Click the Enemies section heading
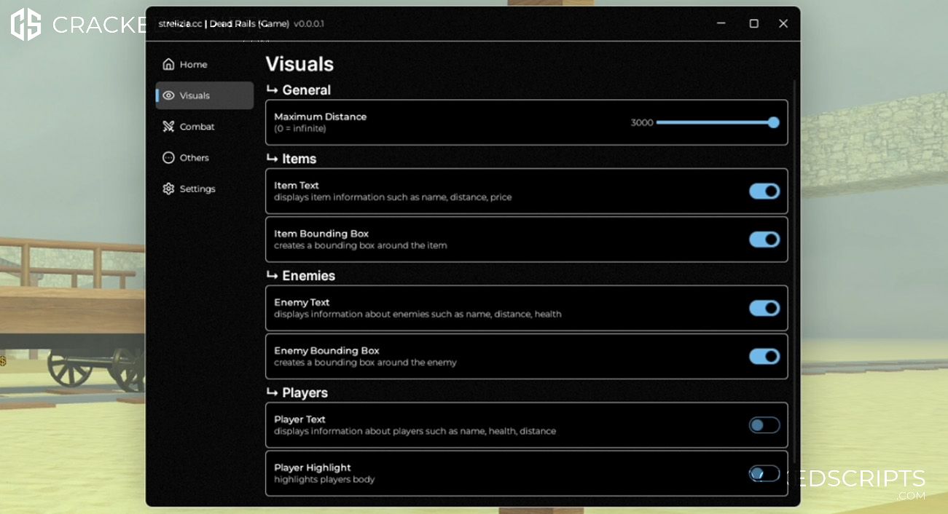The width and height of the screenshot is (948, 514). point(308,276)
